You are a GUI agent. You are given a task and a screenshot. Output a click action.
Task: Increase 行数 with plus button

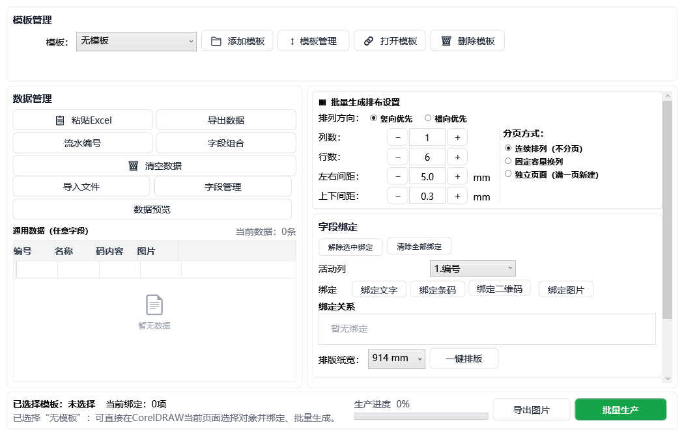(x=457, y=157)
